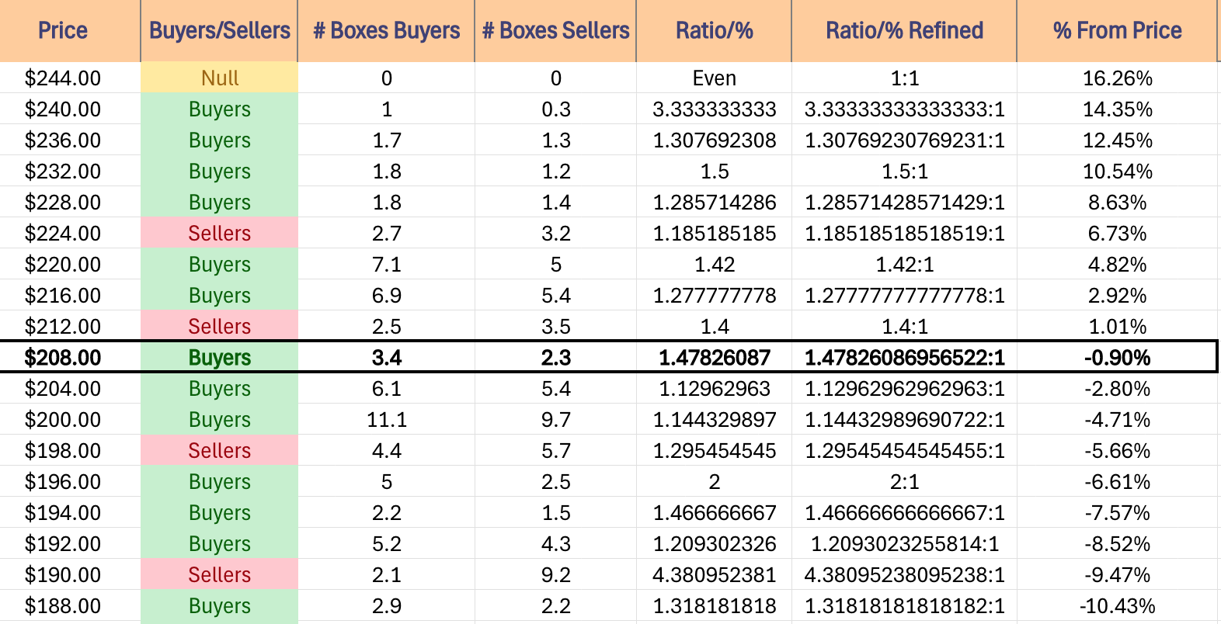Click the 3.333333333 ratio cell
This screenshot has width=1221, height=624.
click(x=714, y=109)
